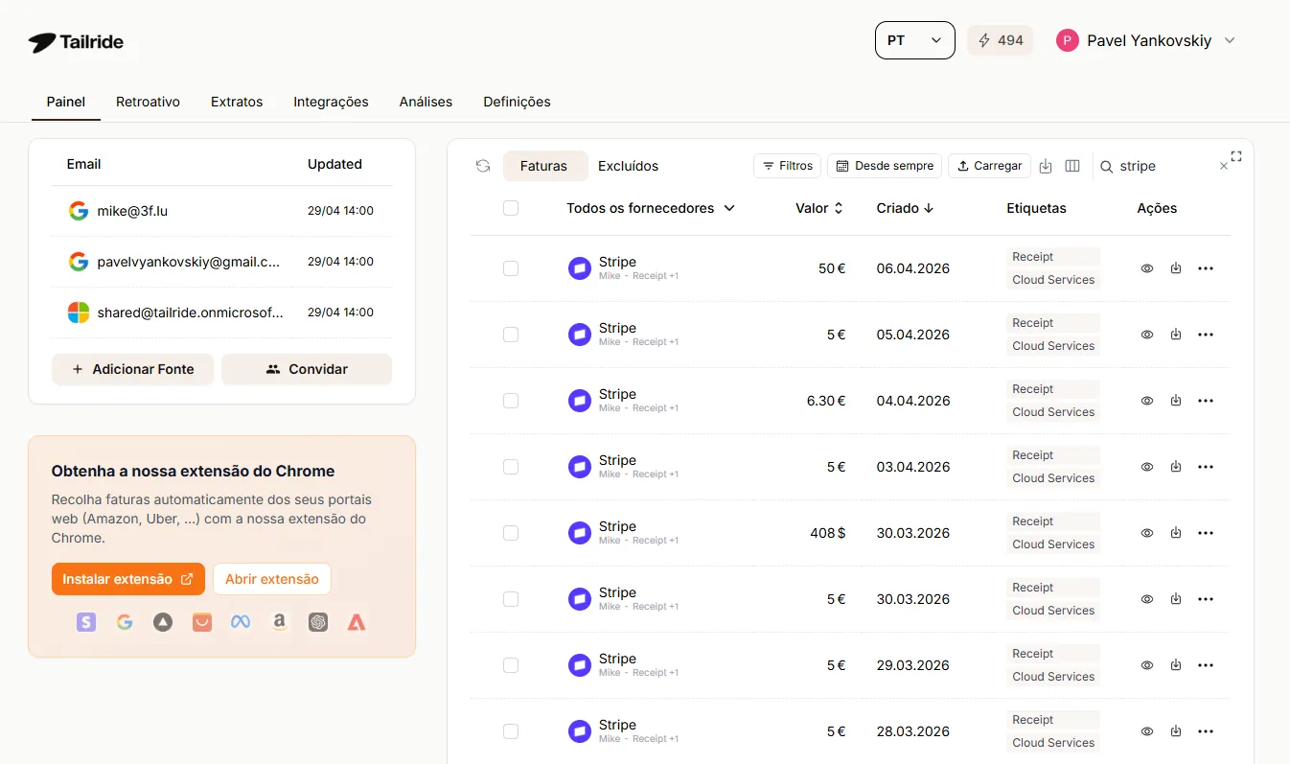The image size is (1290, 764).
Task: Click the Meta icon in the extension banner
Action: 240,622
